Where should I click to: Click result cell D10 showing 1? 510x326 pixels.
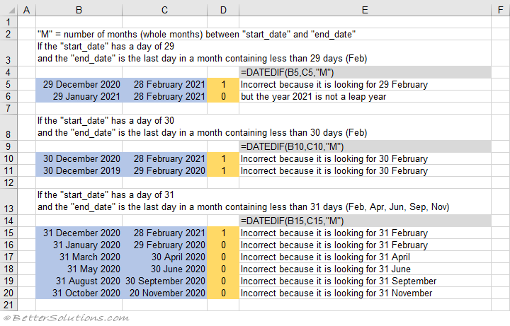223,158
